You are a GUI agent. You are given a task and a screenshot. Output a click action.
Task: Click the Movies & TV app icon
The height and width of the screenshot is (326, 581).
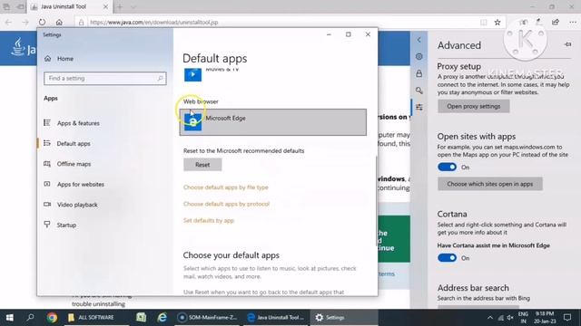tap(192, 74)
